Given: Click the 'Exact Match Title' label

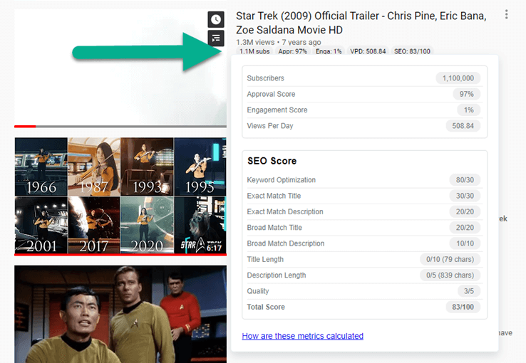Looking at the screenshot, I should point(274,196).
